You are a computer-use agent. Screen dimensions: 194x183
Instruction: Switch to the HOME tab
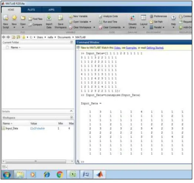pos(11,10)
